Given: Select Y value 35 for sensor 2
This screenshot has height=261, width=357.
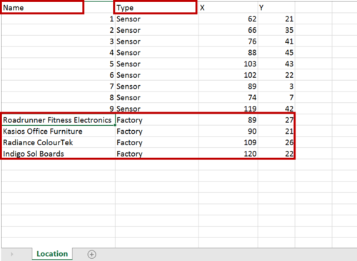Looking at the screenshot, I should click(x=276, y=30).
